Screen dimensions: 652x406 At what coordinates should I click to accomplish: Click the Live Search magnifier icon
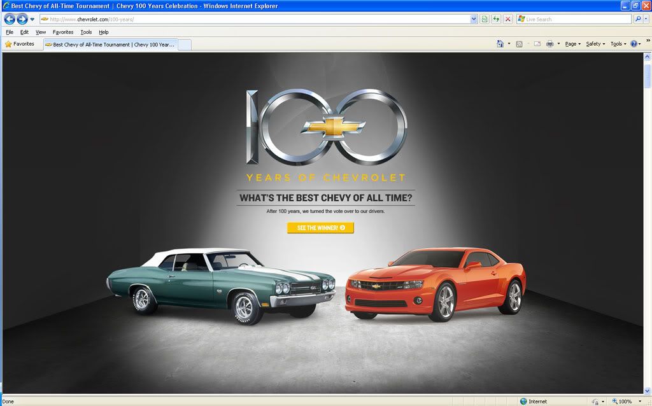coord(638,19)
